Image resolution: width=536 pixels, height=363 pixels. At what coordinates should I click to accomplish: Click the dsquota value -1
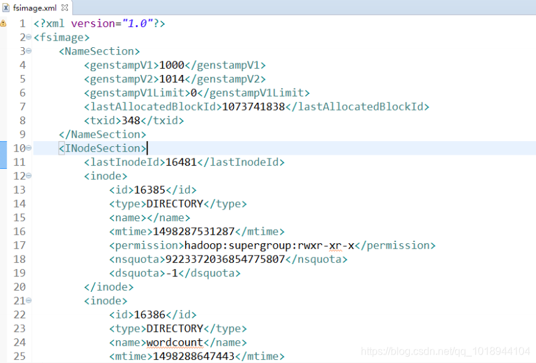pyautogui.click(x=171, y=273)
